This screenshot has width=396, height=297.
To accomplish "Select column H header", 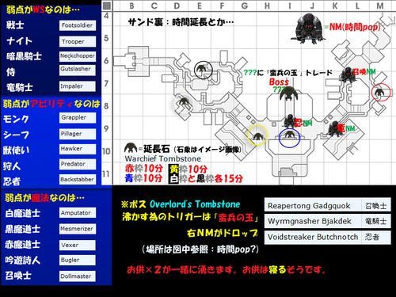I will click(267, 6).
